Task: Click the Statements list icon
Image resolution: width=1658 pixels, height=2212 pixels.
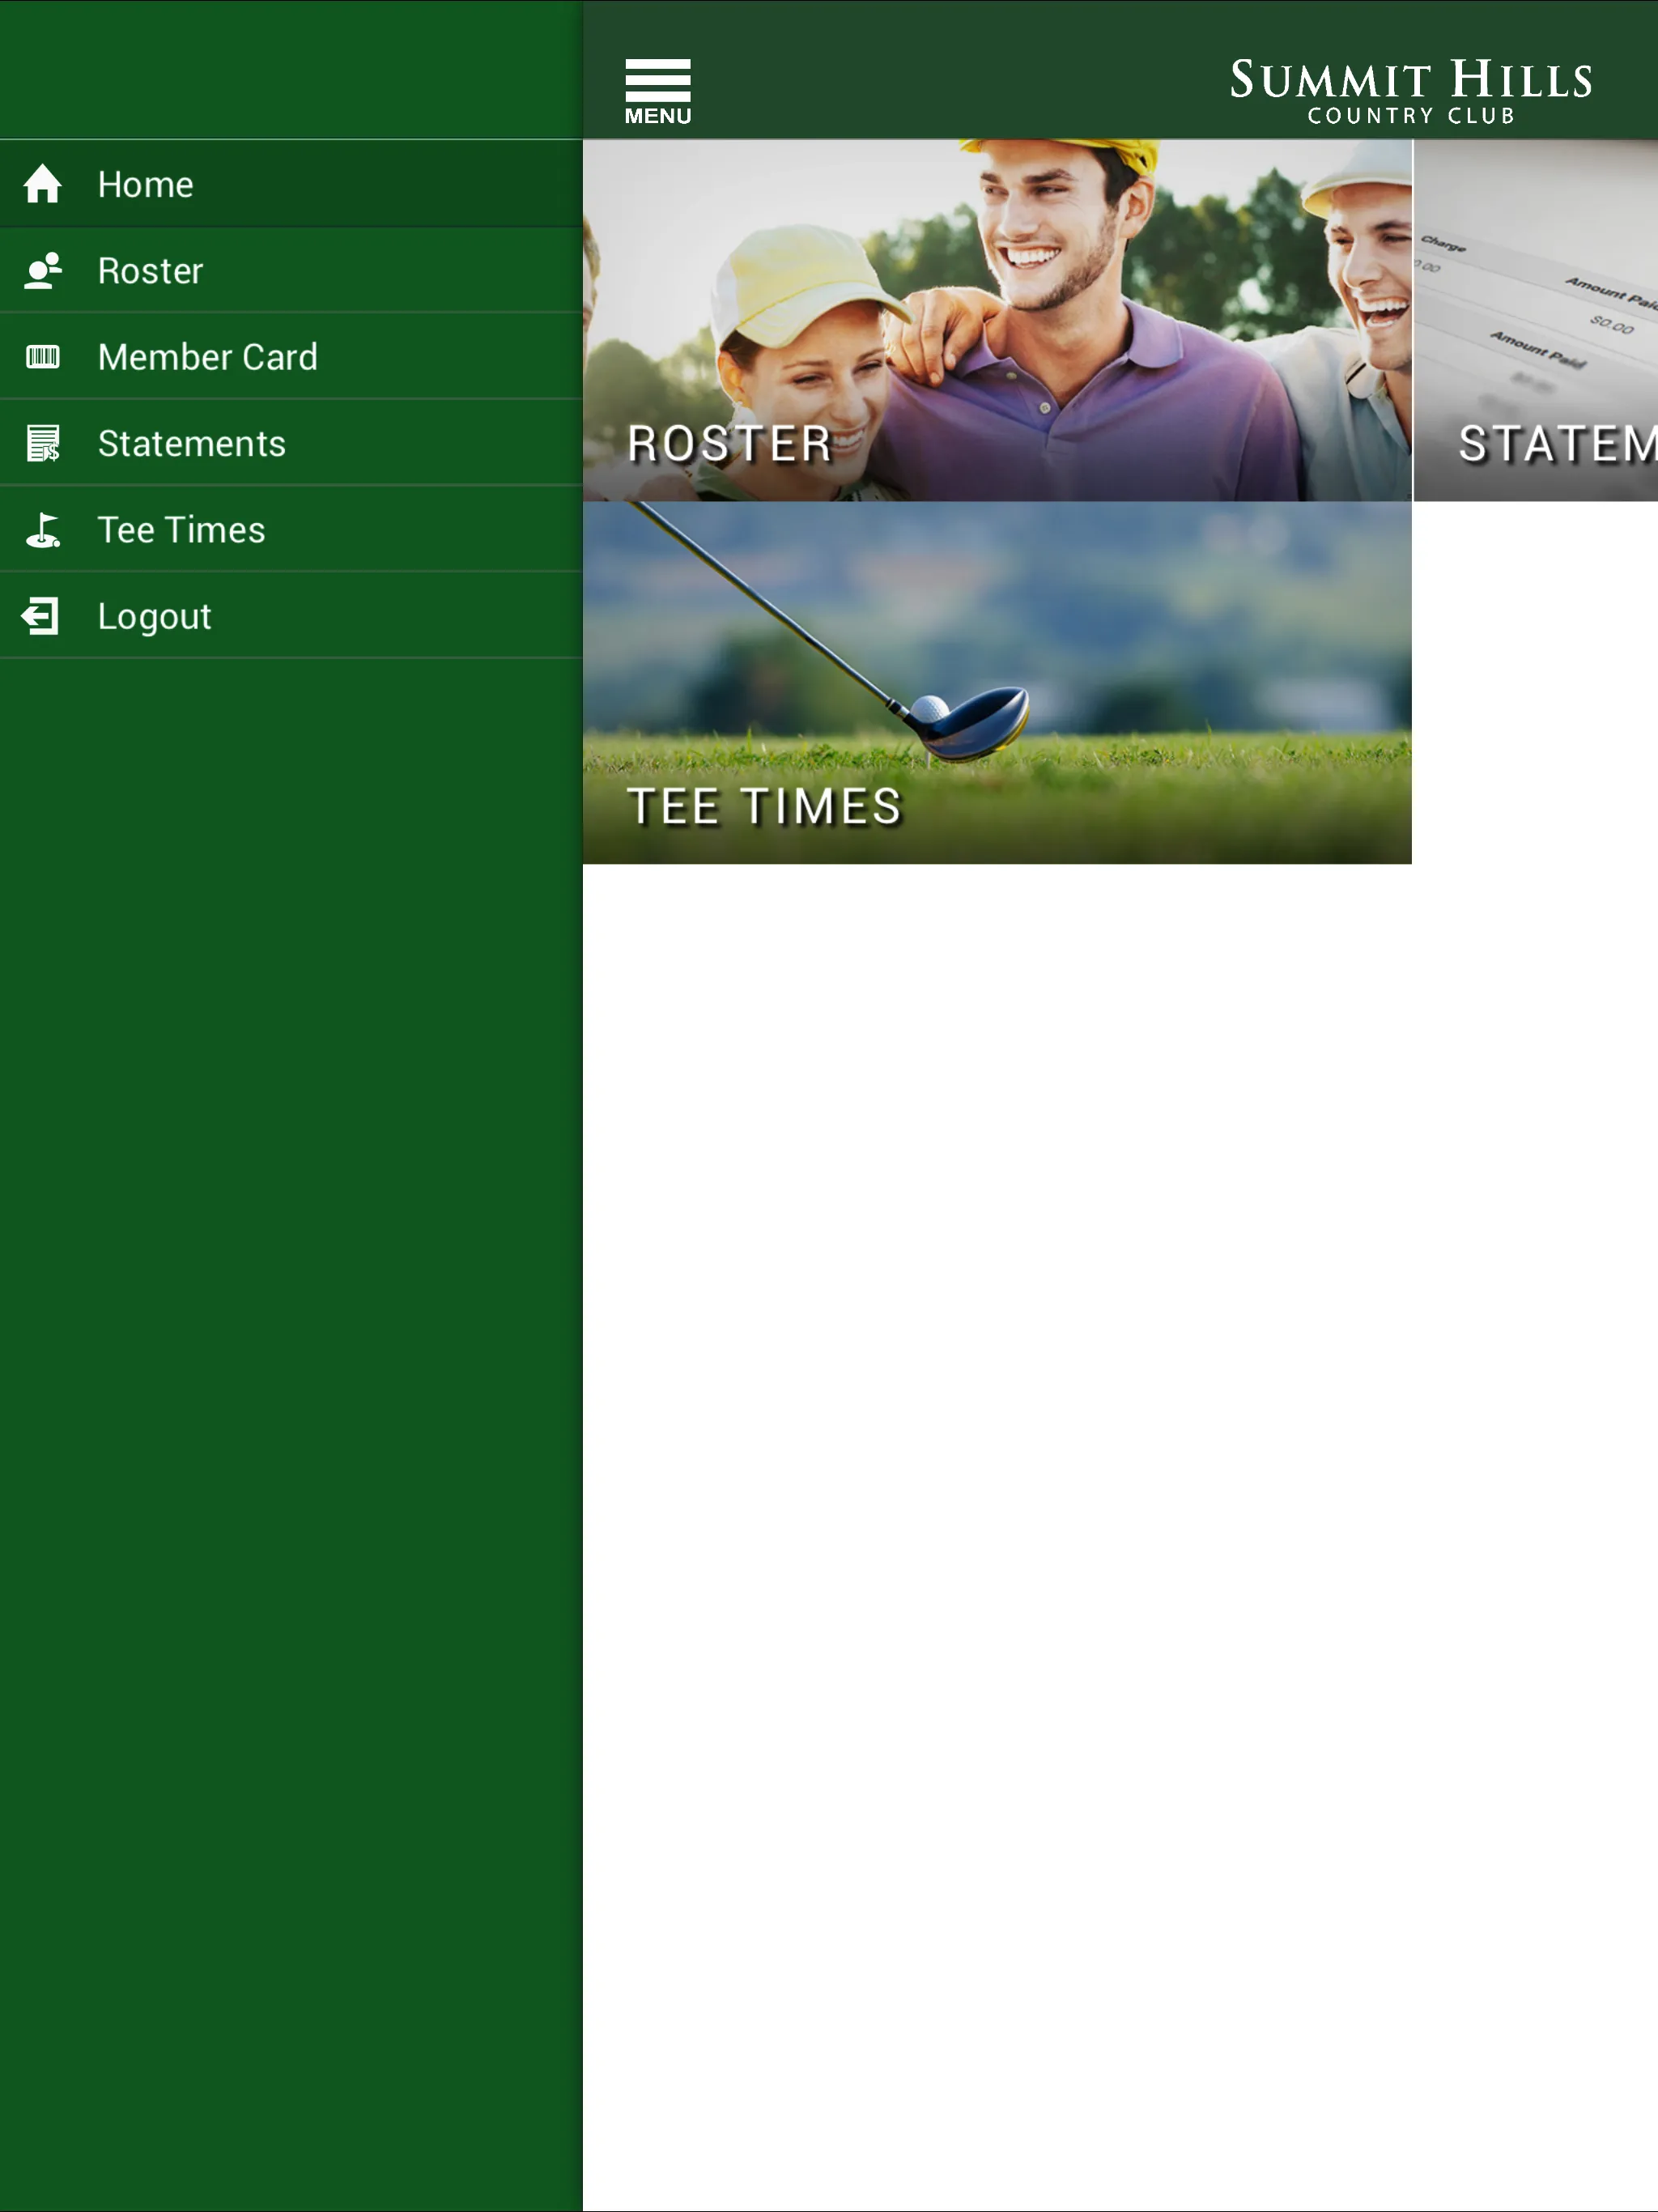Action: pyautogui.click(x=42, y=442)
